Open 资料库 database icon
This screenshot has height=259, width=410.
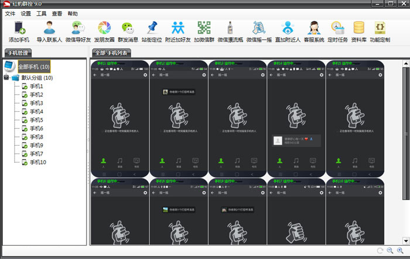pos(358,27)
